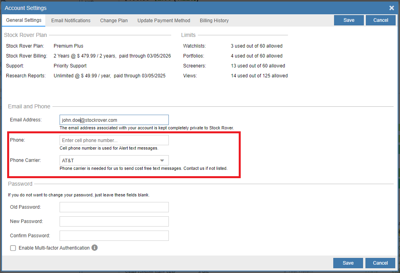The width and height of the screenshot is (400, 273).
Task: Select the General Settings tab
Action: 23,20
